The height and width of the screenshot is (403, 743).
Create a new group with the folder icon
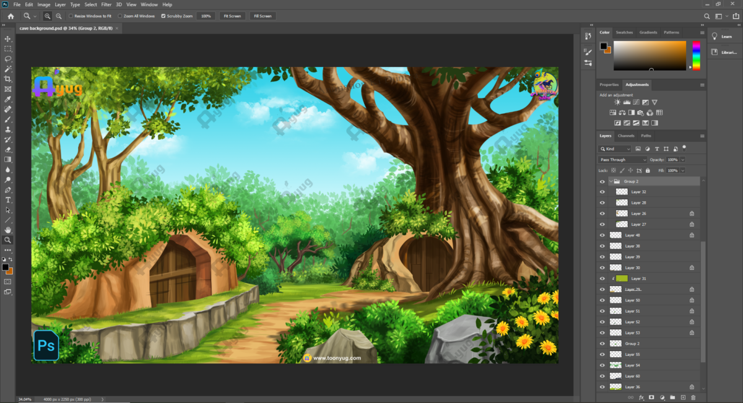pyautogui.click(x=672, y=397)
